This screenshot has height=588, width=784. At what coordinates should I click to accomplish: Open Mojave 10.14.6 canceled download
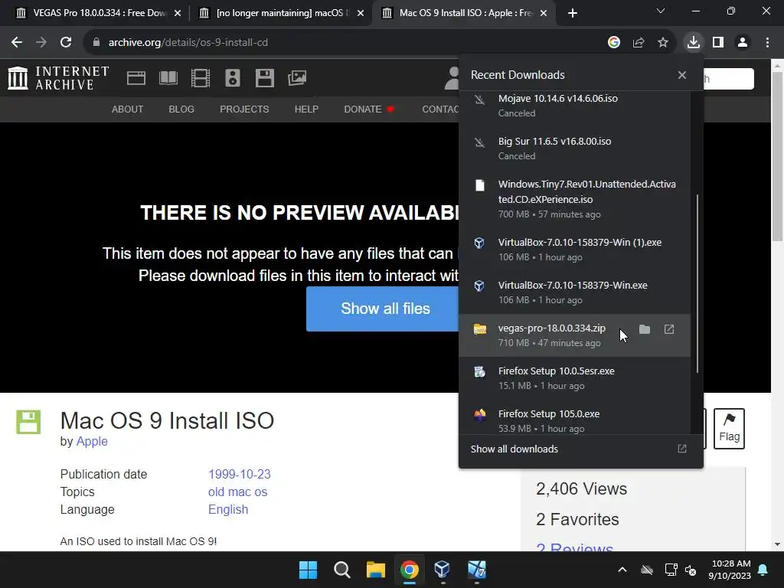[575, 106]
